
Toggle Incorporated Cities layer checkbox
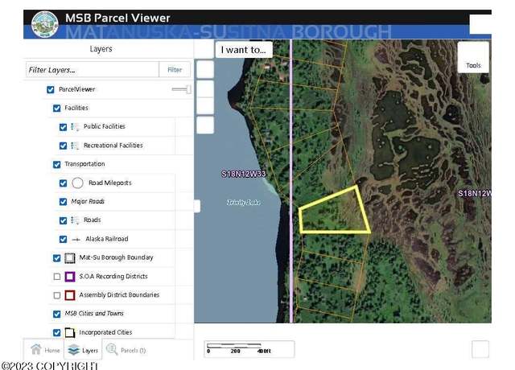click(57, 332)
